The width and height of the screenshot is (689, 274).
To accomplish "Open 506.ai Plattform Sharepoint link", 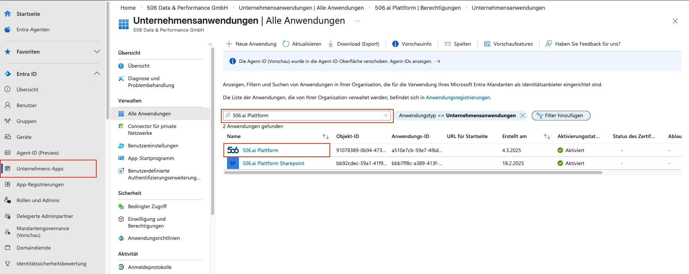I will [x=273, y=163].
